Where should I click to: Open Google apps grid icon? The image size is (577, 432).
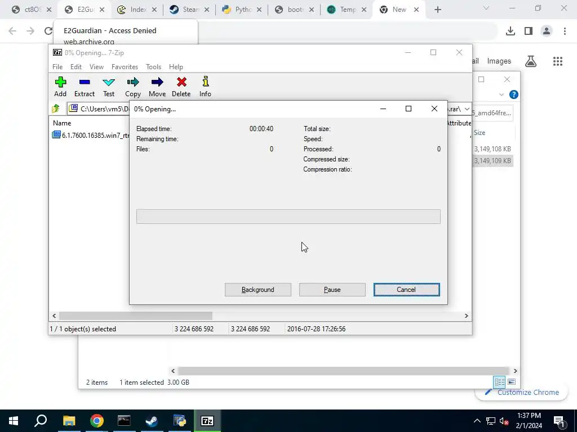pyautogui.click(x=557, y=61)
